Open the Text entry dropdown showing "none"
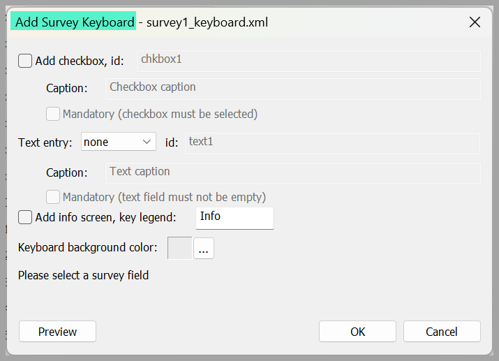 (119, 142)
